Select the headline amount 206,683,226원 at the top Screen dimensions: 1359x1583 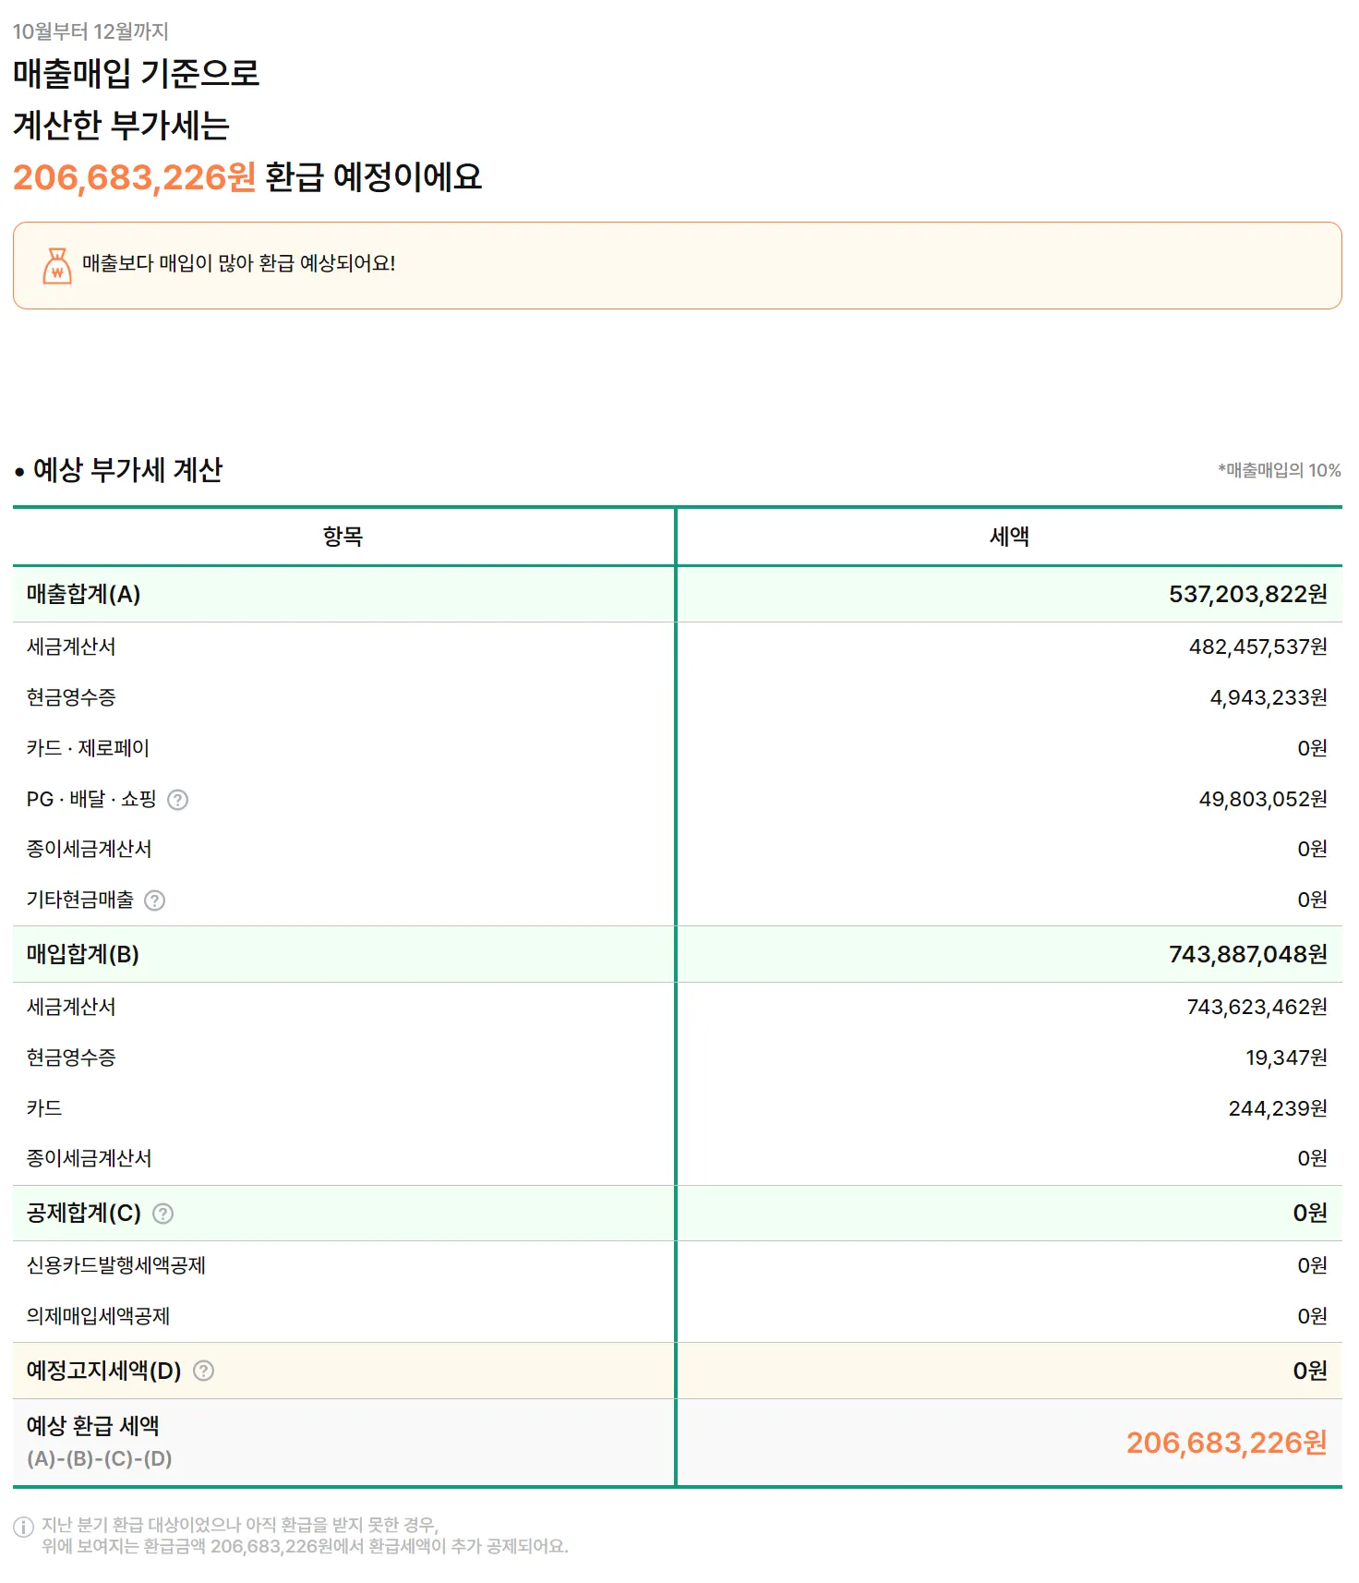click(135, 176)
